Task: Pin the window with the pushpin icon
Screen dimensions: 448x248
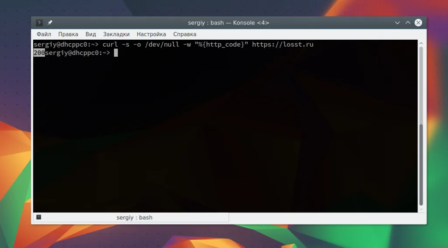Action: click(50, 23)
